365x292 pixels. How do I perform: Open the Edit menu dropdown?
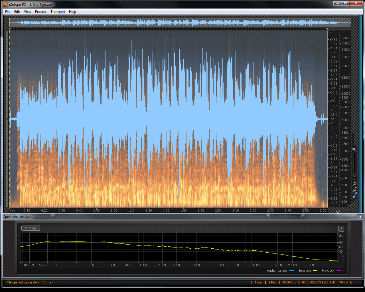click(x=17, y=12)
